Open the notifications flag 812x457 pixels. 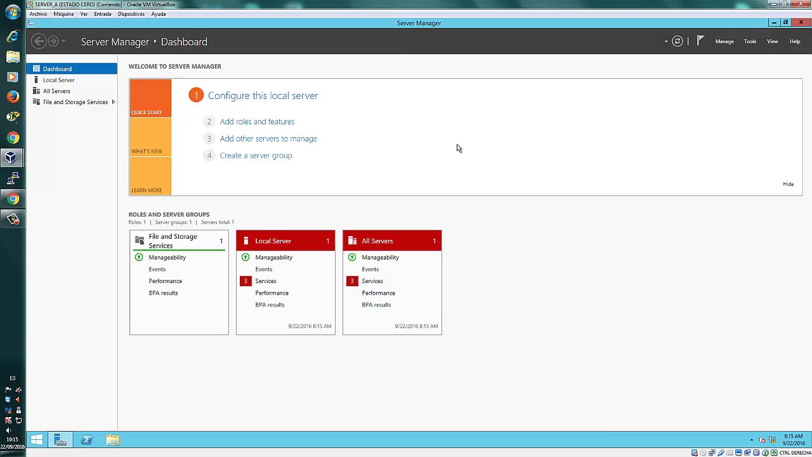pyautogui.click(x=700, y=41)
